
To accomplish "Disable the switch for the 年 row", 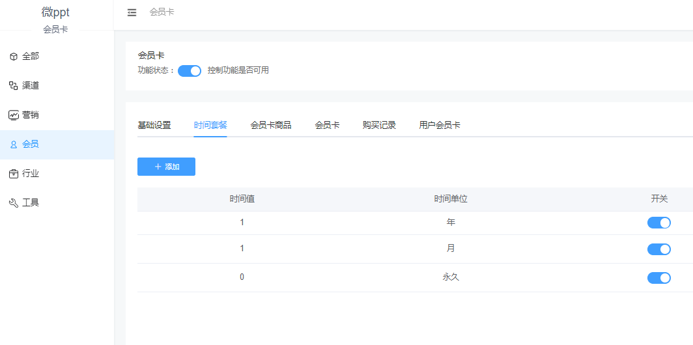I will pos(658,223).
